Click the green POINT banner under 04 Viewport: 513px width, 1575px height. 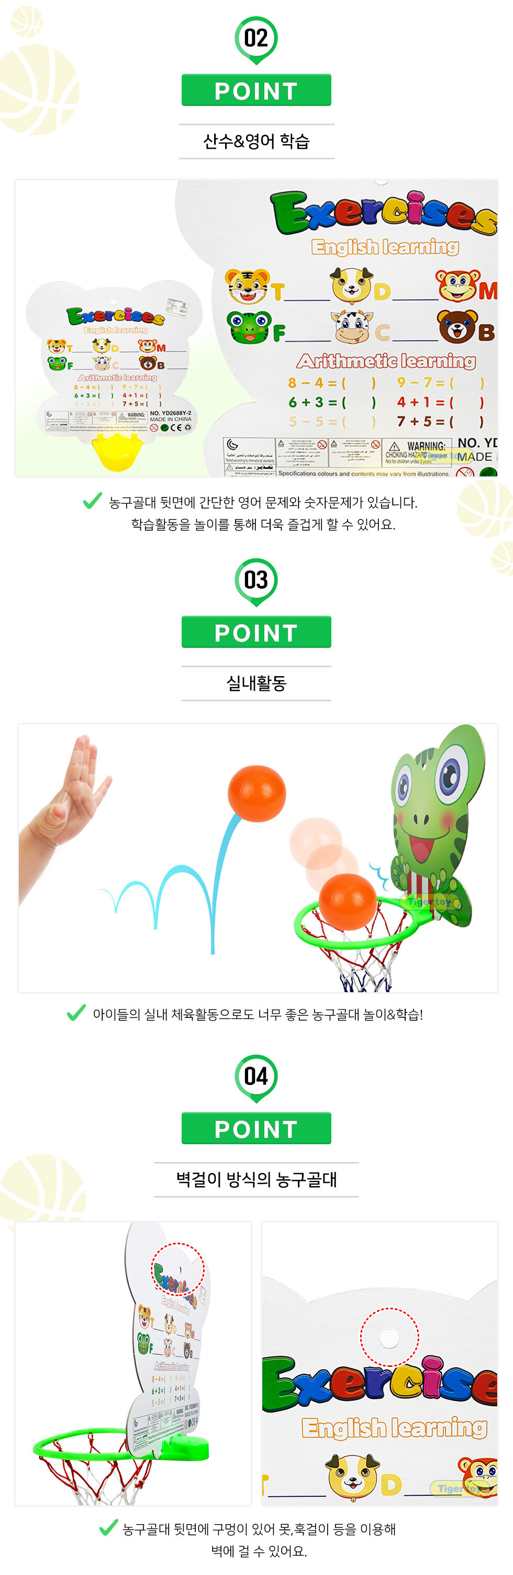pyautogui.click(x=256, y=1128)
